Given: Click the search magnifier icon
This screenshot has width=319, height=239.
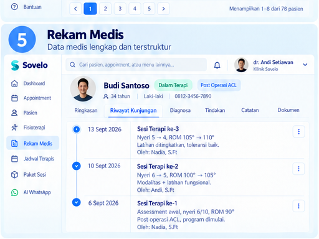Looking at the screenshot, I should 72,65.
